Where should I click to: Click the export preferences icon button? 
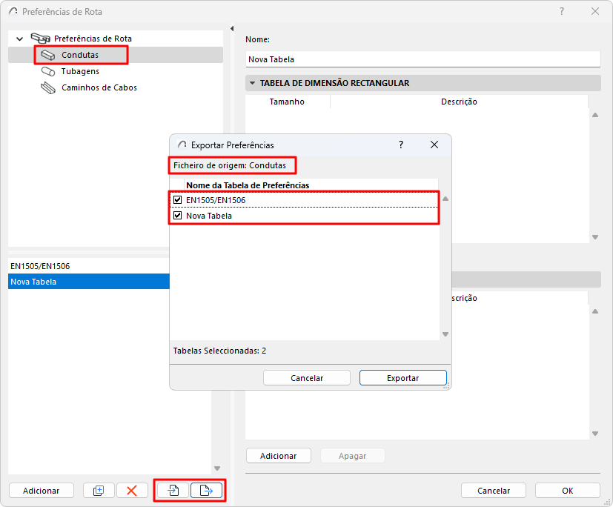(x=206, y=491)
